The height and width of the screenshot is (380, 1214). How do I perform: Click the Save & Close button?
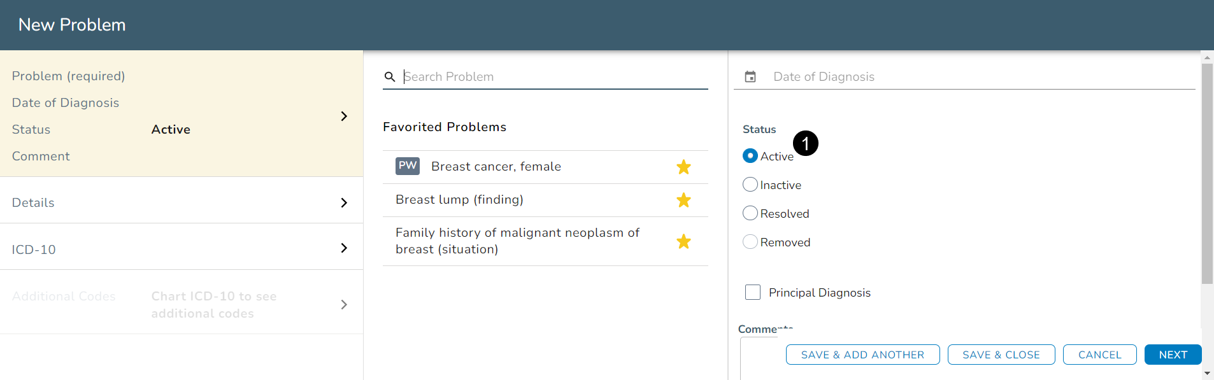[1001, 355]
